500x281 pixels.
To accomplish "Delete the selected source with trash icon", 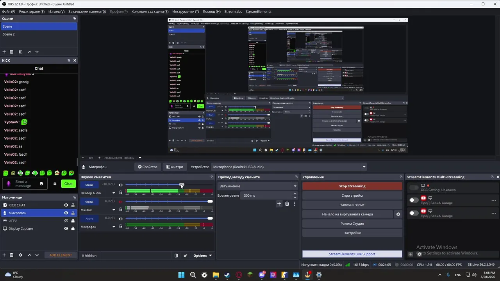I will pyautogui.click(x=12, y=255).
